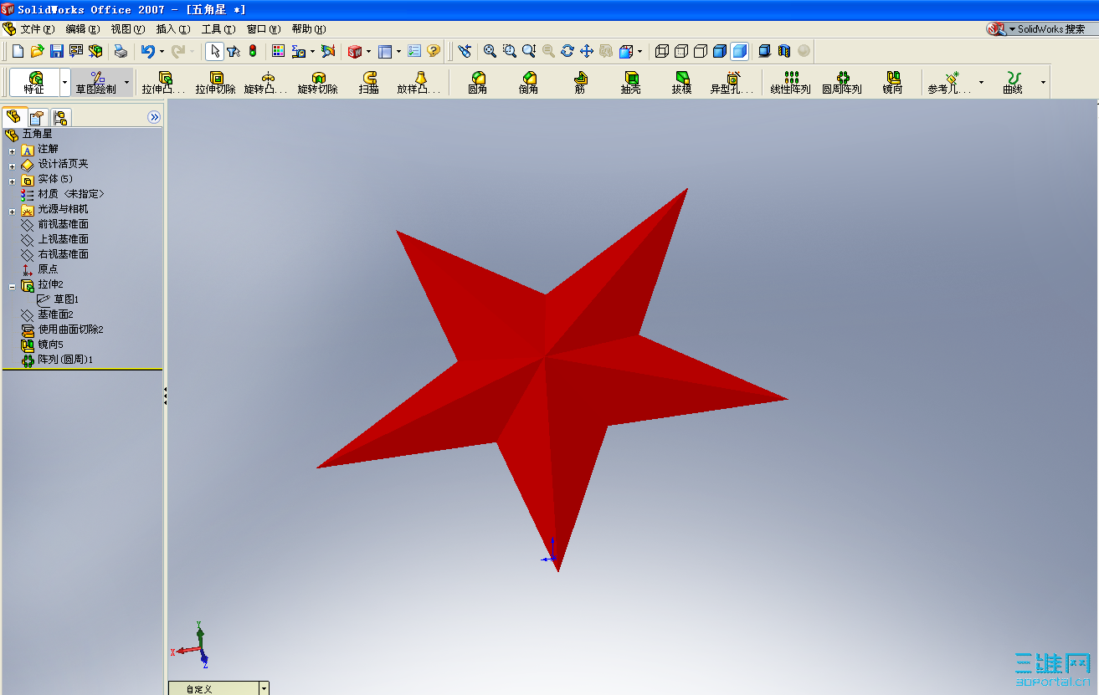Select the 旋转凸 revolved boss tool
Viewport: 1099px width, 695px height.
pyautogui.click(x=267, y=82)
